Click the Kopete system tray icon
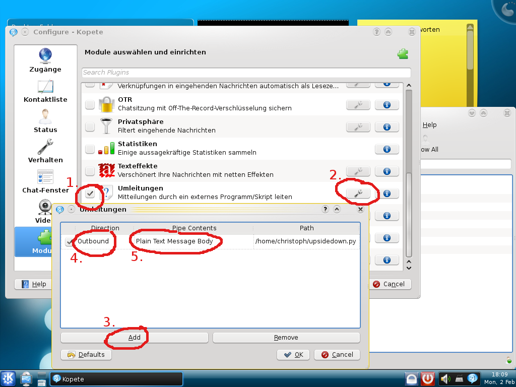This screenshot has width=516, height=387. coord(473,379)
